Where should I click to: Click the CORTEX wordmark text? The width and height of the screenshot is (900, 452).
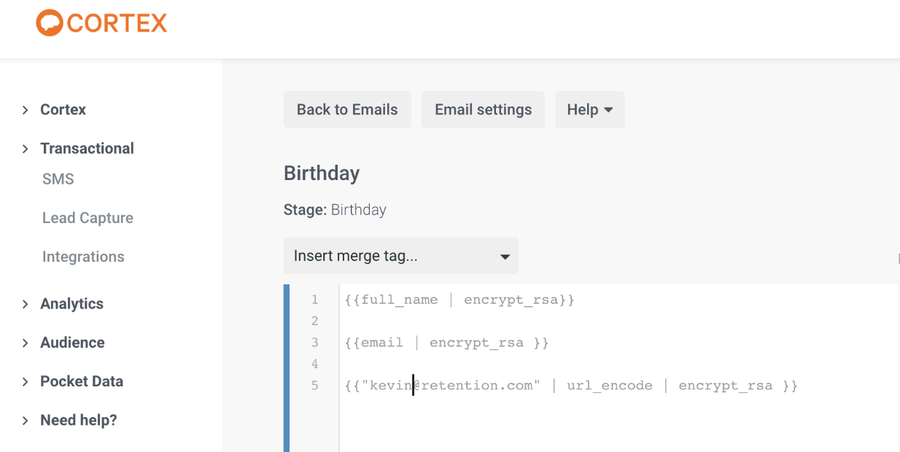tap(117, 23)
